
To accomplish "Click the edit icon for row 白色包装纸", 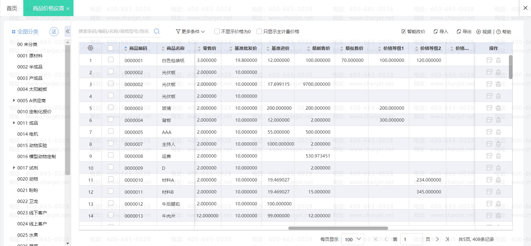I will pyautogui.click(x=489, y=60).
